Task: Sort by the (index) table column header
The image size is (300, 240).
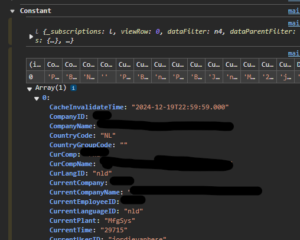Action: pyautogui.click(x=35, y=64)
